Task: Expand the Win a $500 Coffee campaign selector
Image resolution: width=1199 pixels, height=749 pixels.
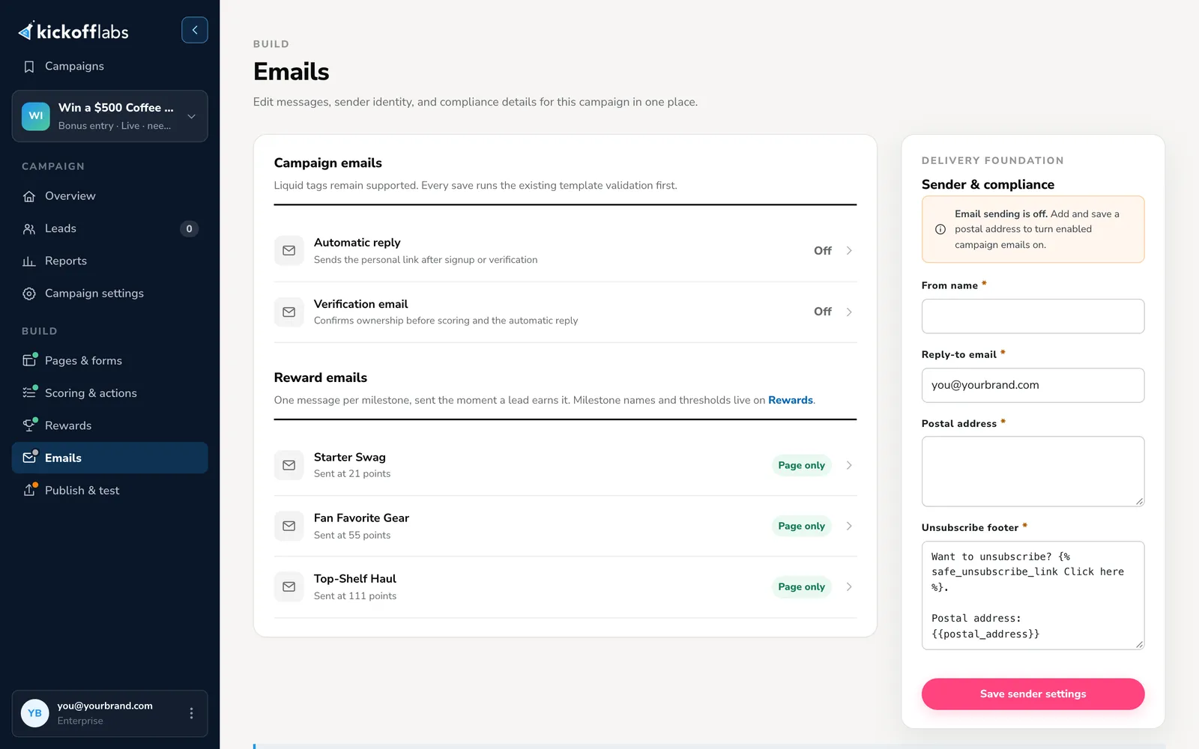Action: click(x=109, y=116)
